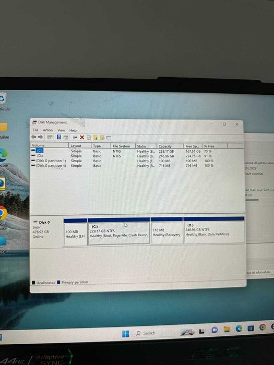Sort by the Status column header
The height and width of the screenshot is (365, 274).
(x=146, y=146)
